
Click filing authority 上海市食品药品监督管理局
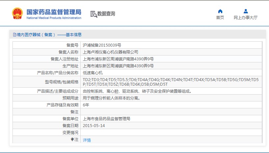tap(106, 119)
